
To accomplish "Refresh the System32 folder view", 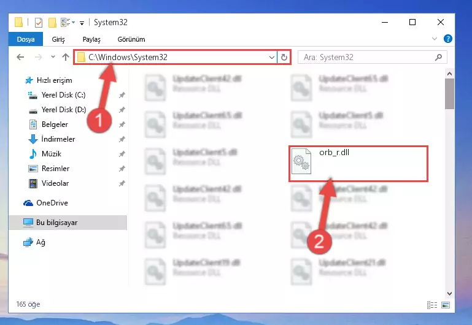I will click(284, 57).
